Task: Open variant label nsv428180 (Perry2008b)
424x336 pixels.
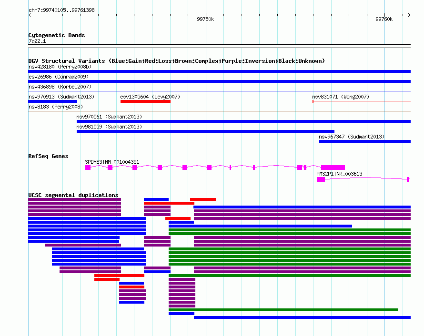Action: point(60,67)
